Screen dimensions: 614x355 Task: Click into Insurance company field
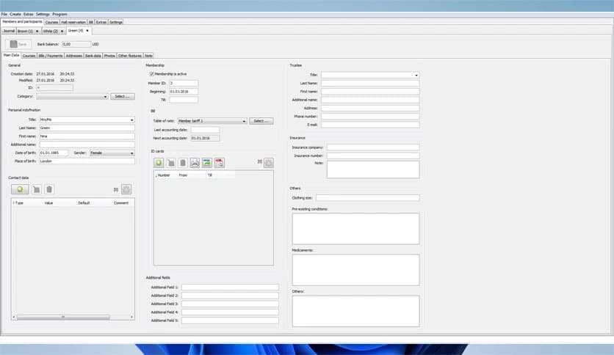373,147
